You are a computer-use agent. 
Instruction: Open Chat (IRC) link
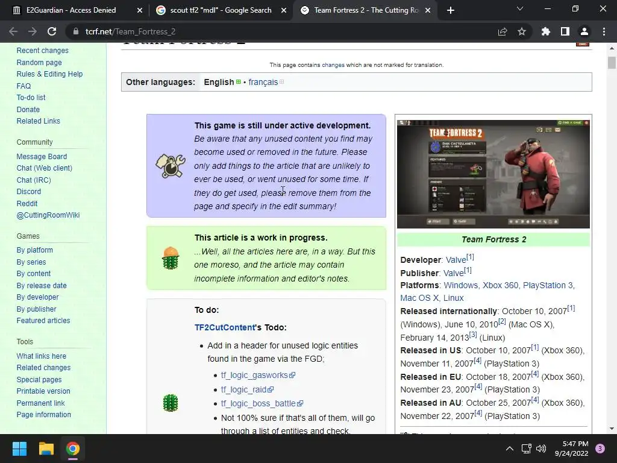point(34,180)
